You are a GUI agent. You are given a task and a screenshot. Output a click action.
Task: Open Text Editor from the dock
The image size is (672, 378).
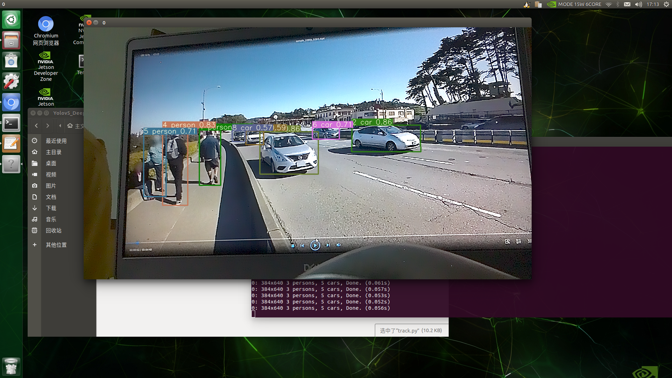(x=11, y=143)
